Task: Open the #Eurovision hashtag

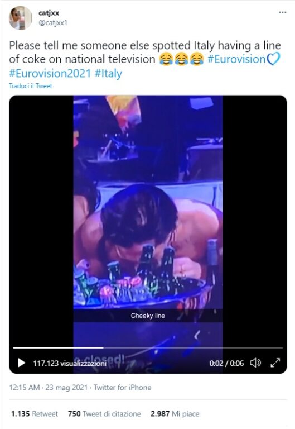Action: (x=236, y=59)
